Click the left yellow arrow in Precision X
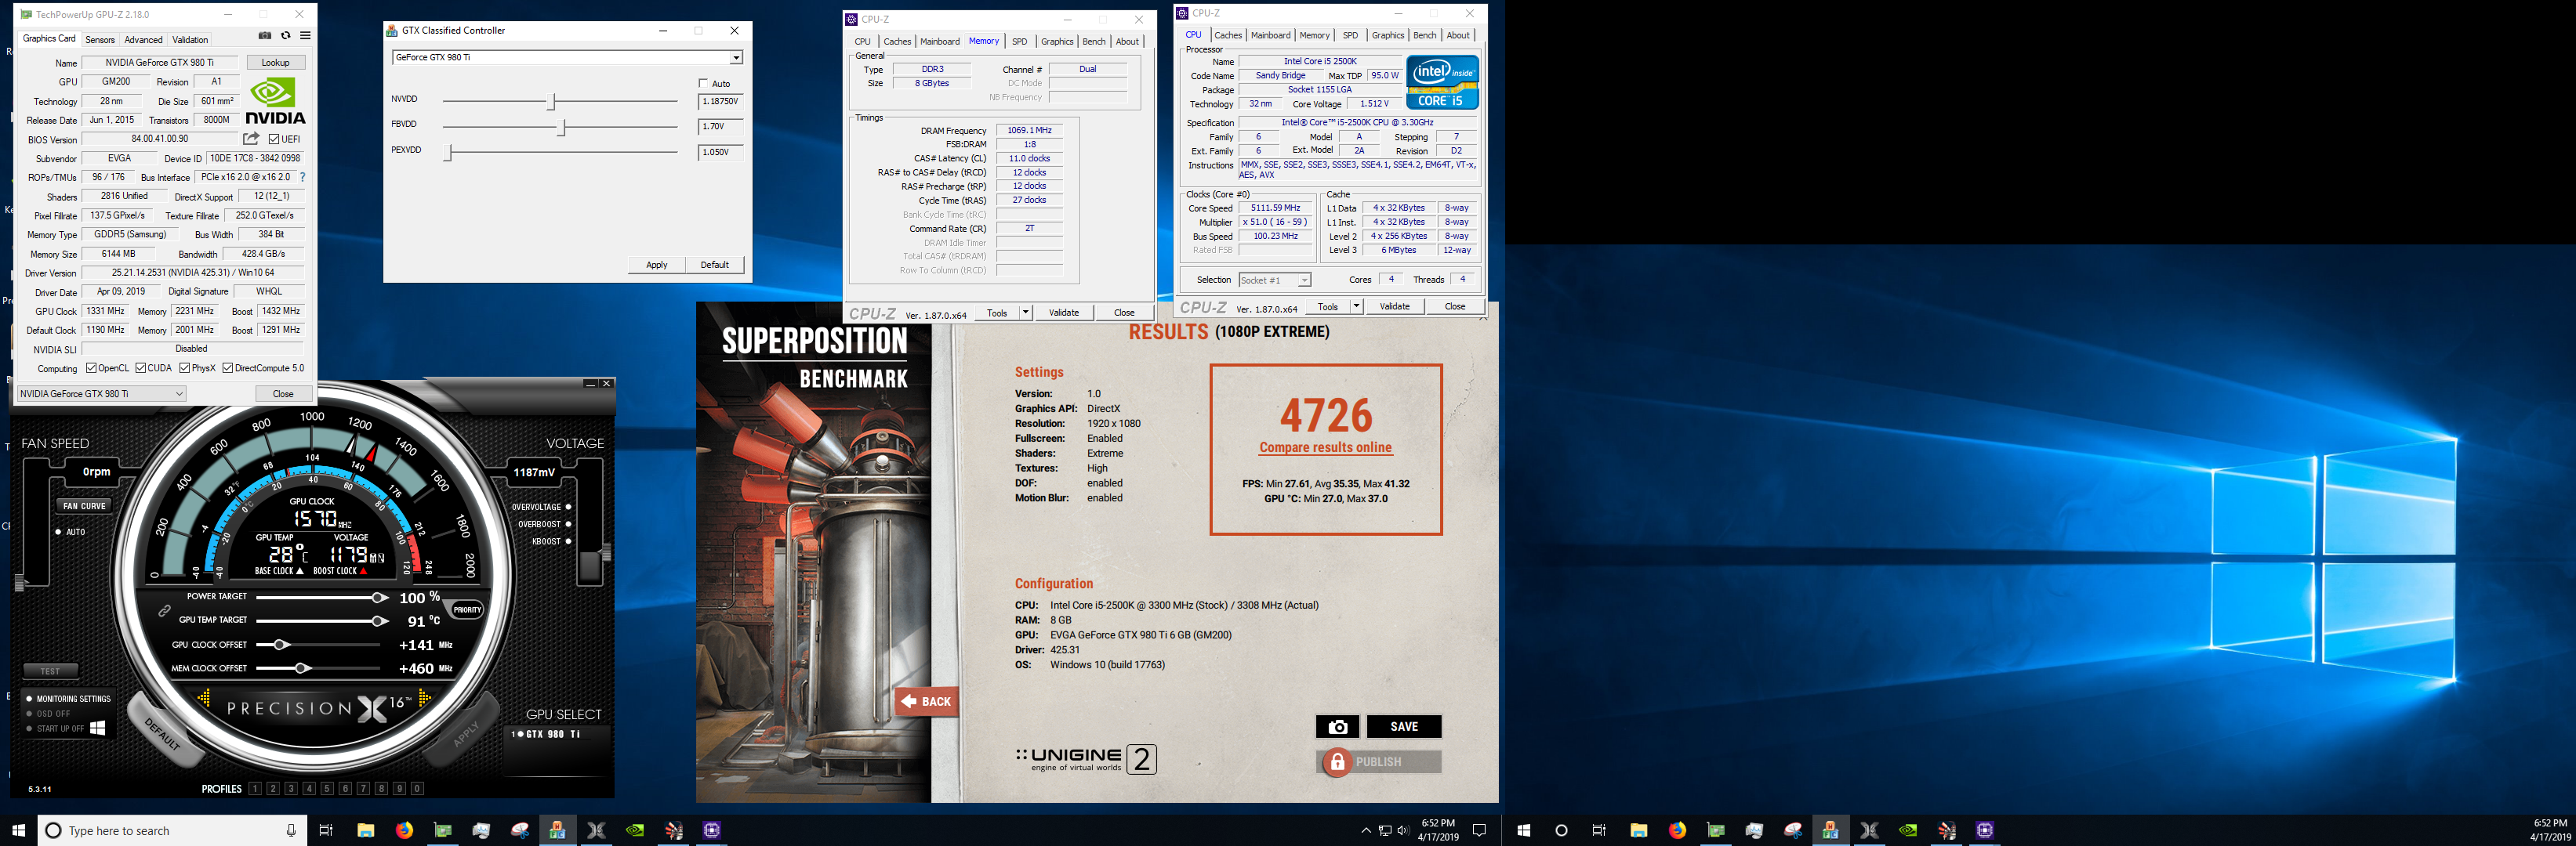 point(204,697)
